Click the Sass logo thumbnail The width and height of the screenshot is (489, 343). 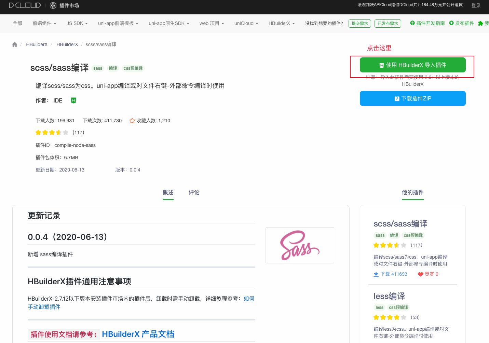(x=300, y=245)
